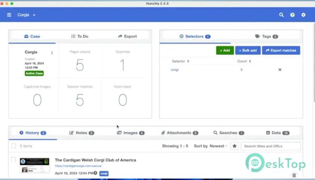Open the corgi selector link
The height and width of the screenshot is (180, 315).
175,70
